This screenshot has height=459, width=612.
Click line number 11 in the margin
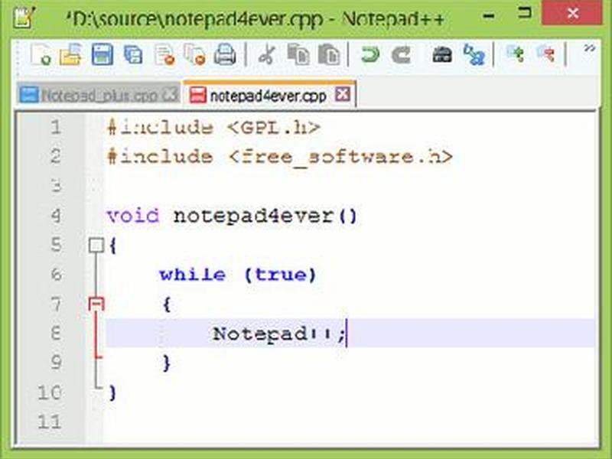click(x=50, y=422)
